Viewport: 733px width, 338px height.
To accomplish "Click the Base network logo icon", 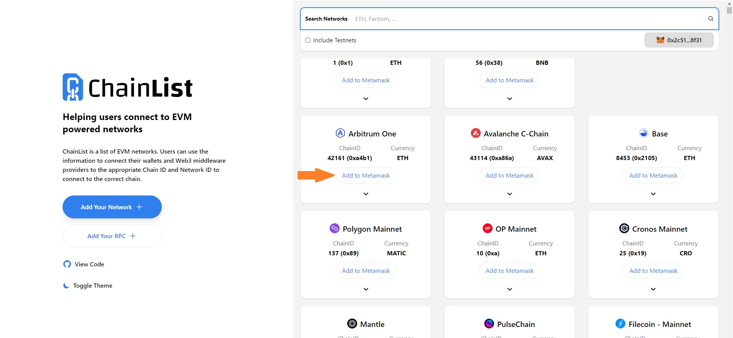I will coord(643,133).
